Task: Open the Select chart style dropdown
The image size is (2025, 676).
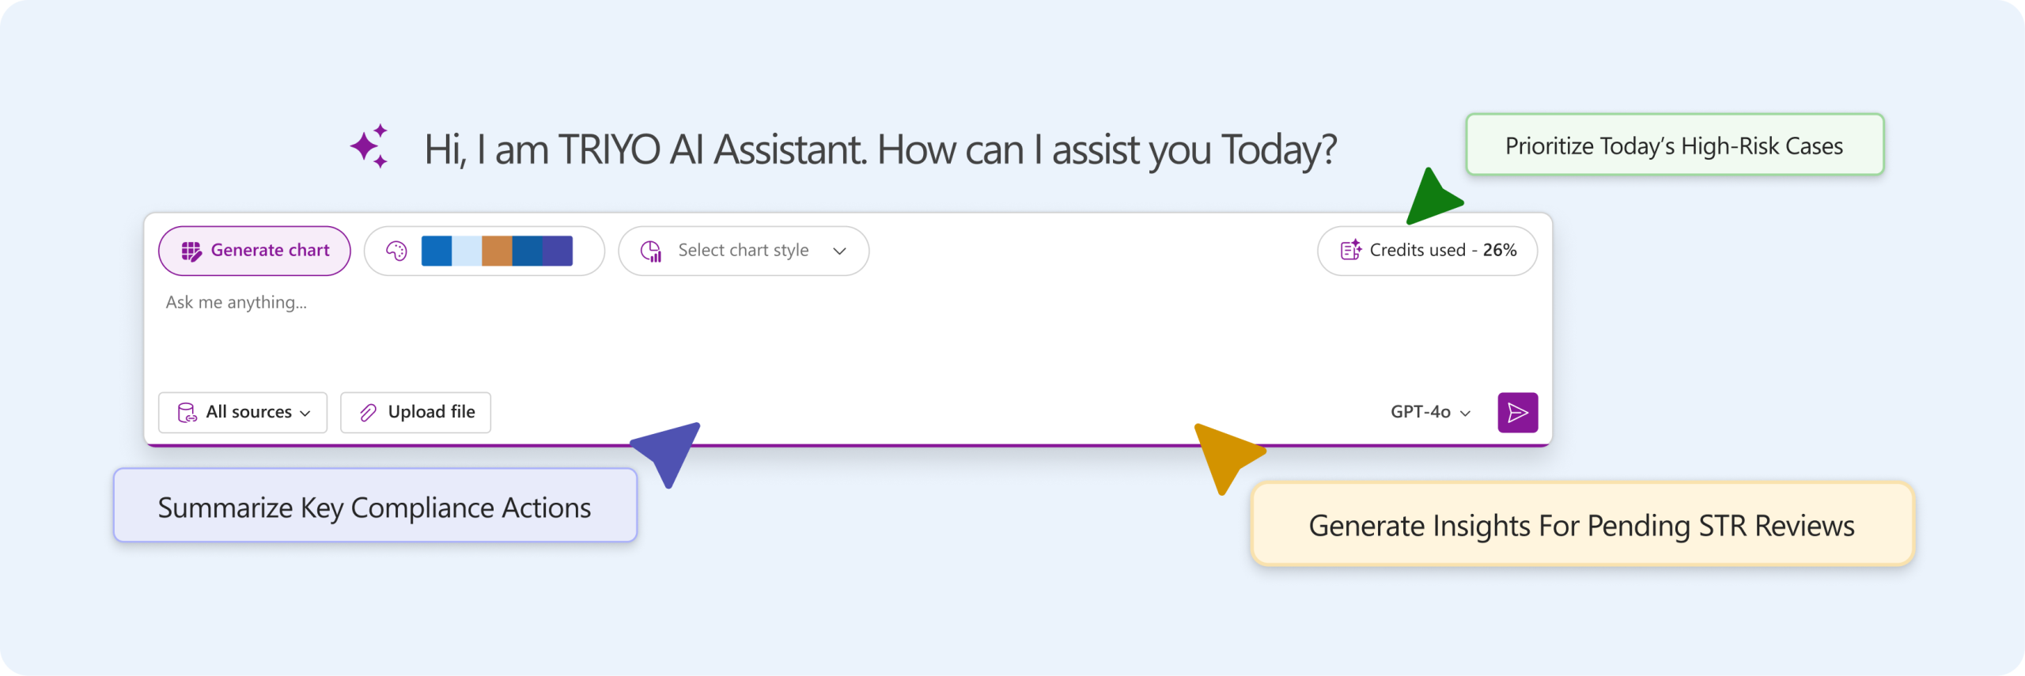Action: 744,251
